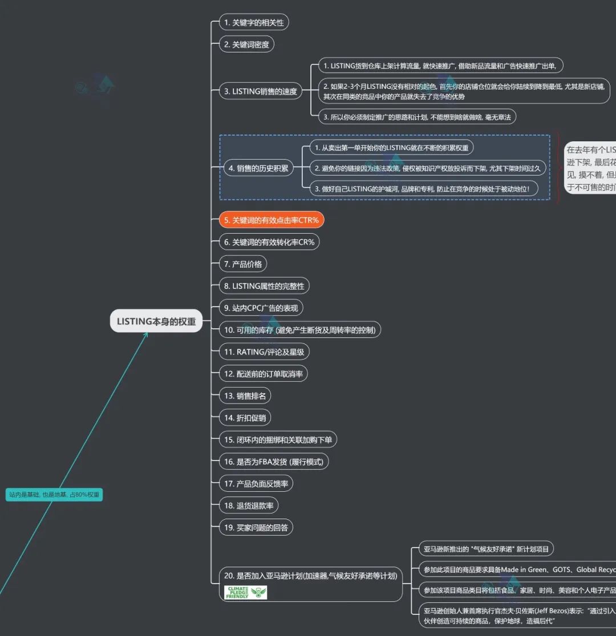Screen dimensions: 616x636
Task: Select subnode 1. 从卖出第一单开始
Action: 391,148
